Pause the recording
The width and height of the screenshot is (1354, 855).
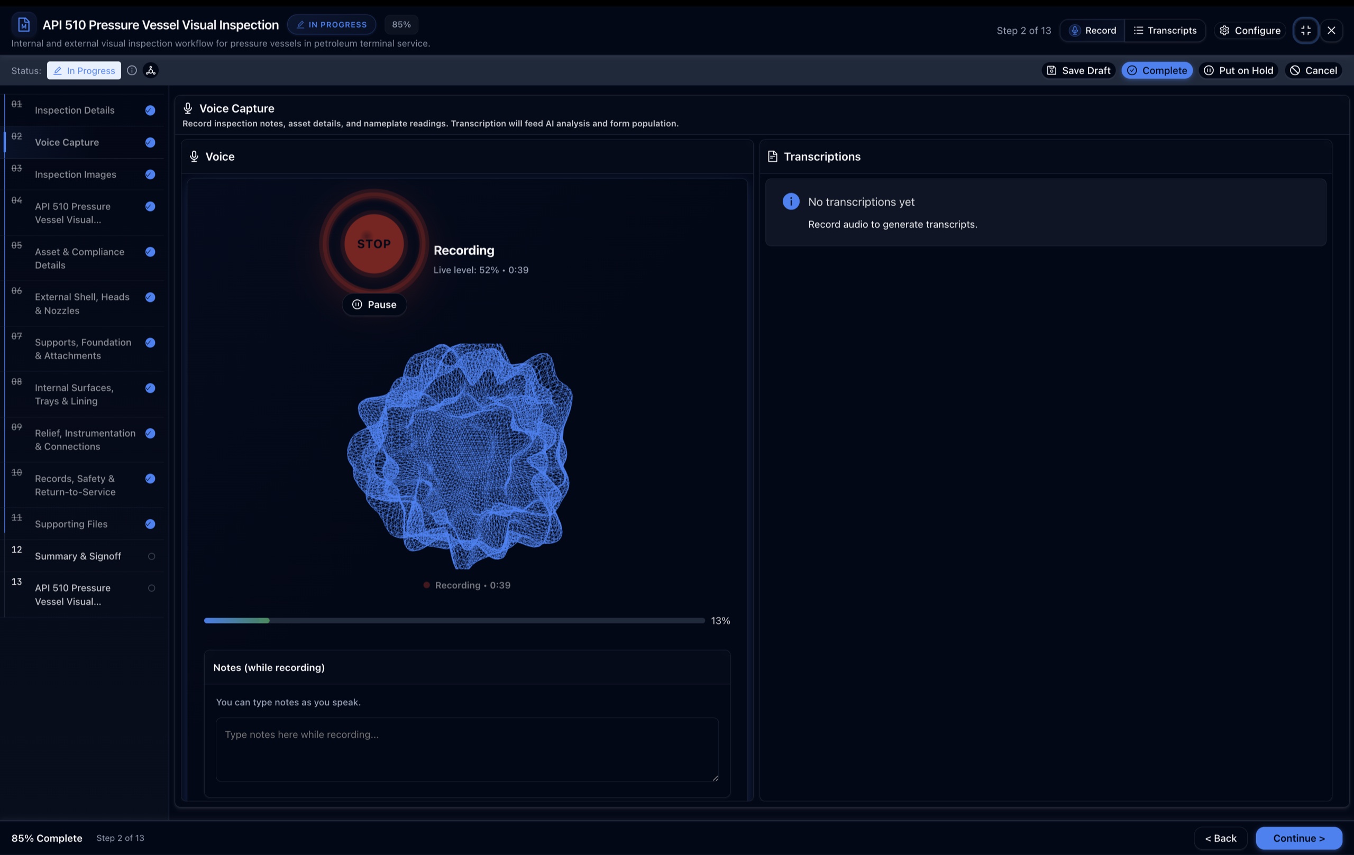(x=374, y=305)
